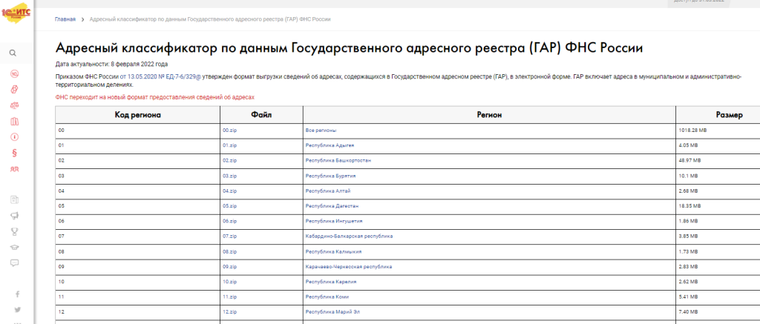
Task: Click the scales icon in the sidebar
Action: coord(14,105)
